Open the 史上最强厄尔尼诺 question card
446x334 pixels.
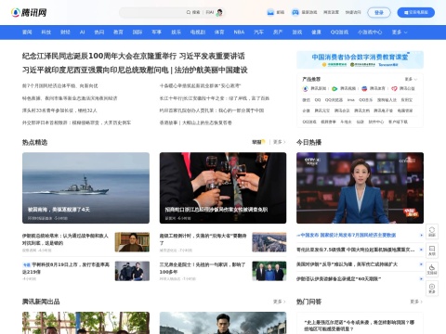(x=360, y=326)
